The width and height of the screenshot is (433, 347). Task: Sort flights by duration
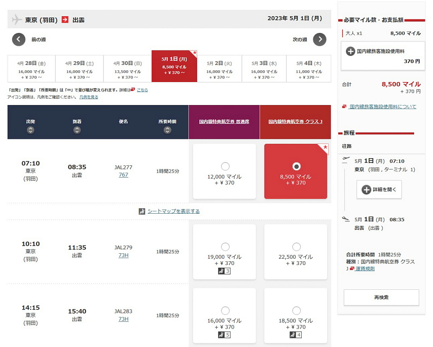coord(167,130)
